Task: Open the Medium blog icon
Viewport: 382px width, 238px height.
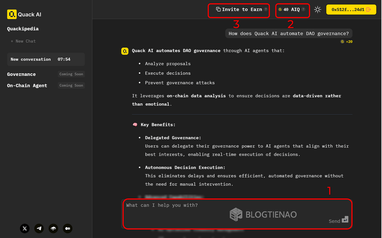Action: pos(67,228)
